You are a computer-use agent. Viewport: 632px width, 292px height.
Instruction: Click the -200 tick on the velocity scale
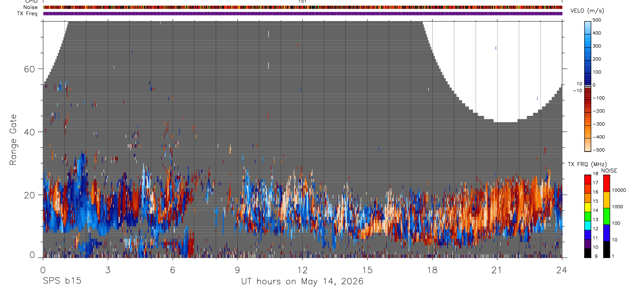click(599, 111)
